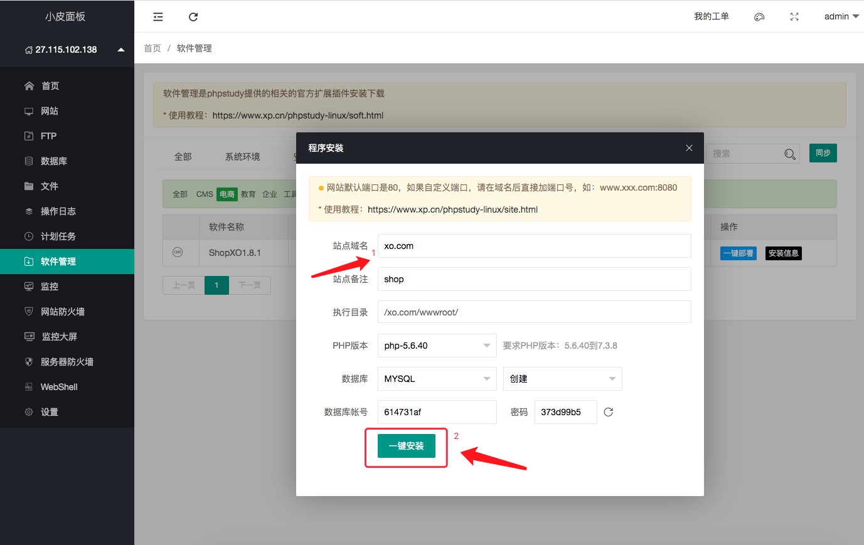Open the MYSQL database type dropdown
The height and width of the screenshot is (545, 864).
click(437, 379)
